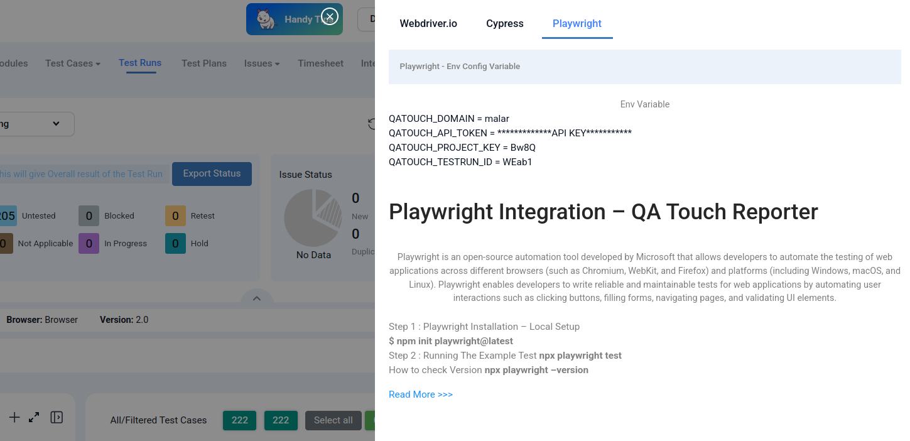Open the Timesheet menu item
This screenshot has height=441, width=910.
[320, 63]
